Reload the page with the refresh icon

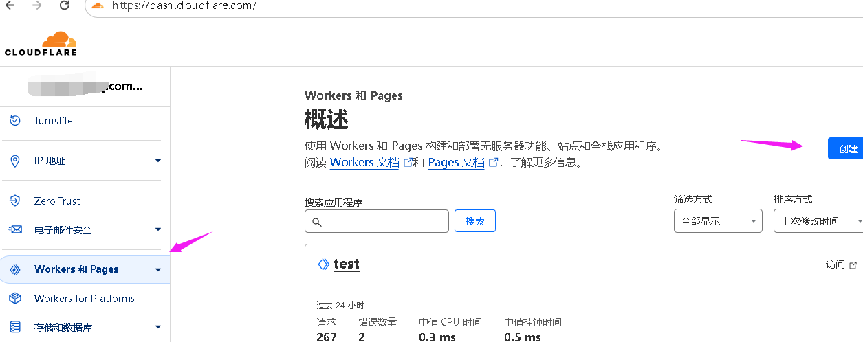tap(65, 5)
